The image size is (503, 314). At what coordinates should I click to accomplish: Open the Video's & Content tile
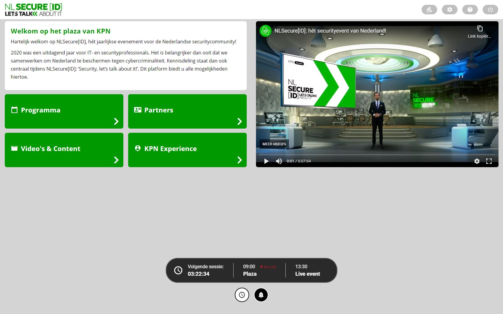point(64,150)
